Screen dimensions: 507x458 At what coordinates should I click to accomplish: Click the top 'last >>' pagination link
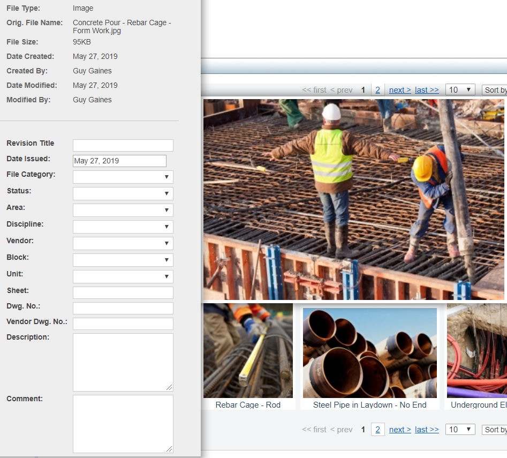tap(427, 90)
